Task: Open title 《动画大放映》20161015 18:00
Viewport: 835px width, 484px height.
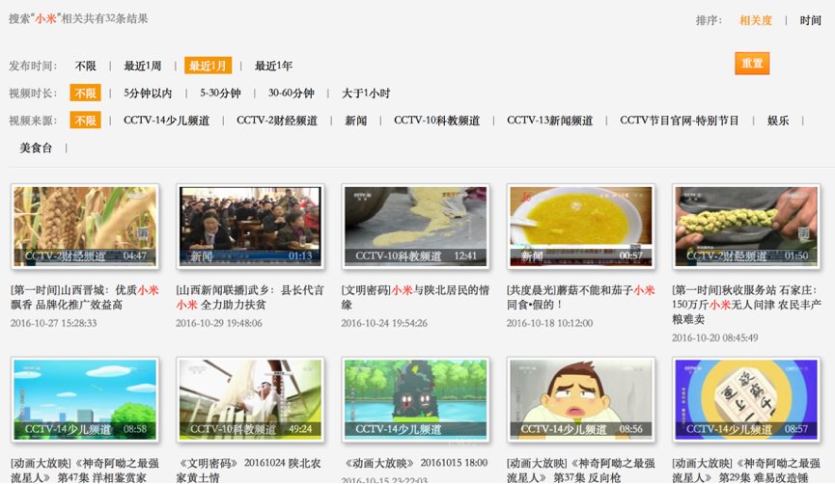Action: click(415, 463)
